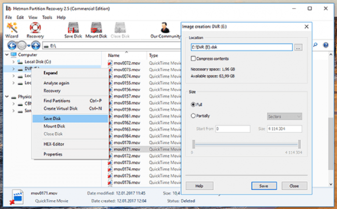
Task: Open the Sectors units dropdown
Action: pos(284,117)
